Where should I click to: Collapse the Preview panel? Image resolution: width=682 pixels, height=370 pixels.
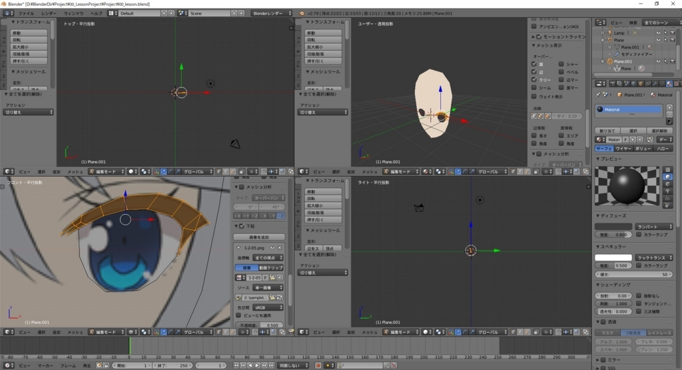tap(598, 159)
